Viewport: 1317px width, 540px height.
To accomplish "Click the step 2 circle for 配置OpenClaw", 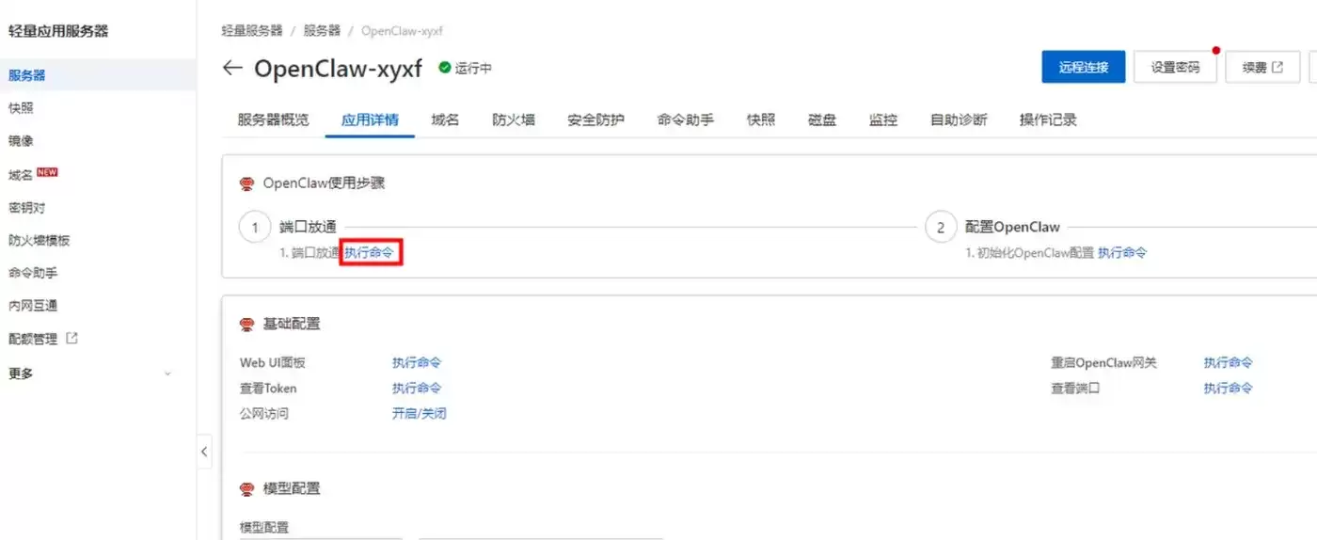I will (941, 227).
